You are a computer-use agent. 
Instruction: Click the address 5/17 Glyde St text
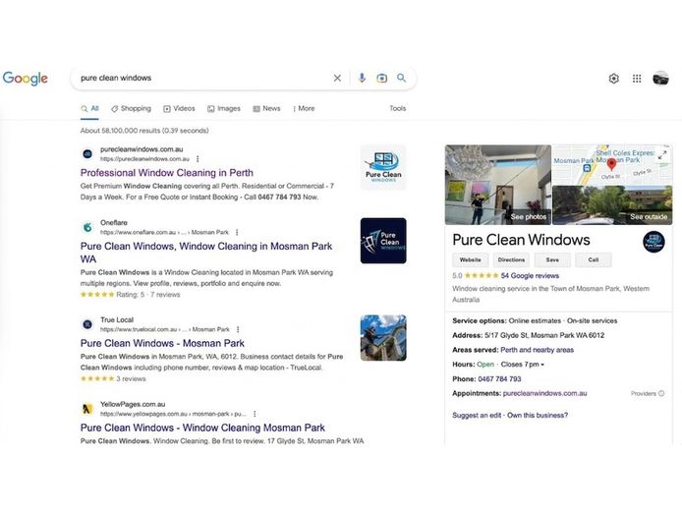(544, 335)
